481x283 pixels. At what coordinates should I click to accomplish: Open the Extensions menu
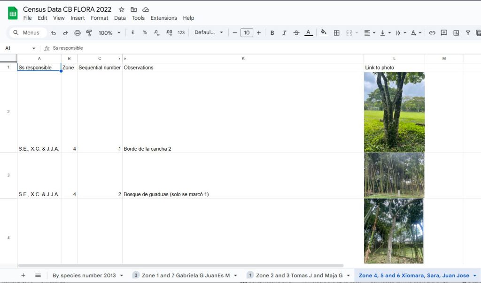pos(163,18)
